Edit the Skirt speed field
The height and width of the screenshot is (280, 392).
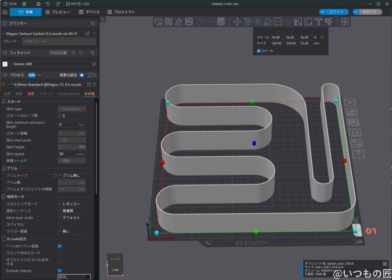[x=72, y=154]
